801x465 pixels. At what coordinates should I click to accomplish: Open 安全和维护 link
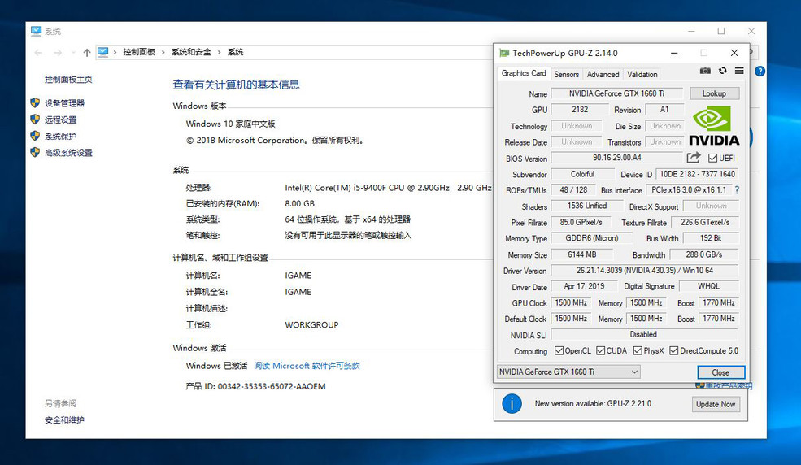tap(64, 420)
